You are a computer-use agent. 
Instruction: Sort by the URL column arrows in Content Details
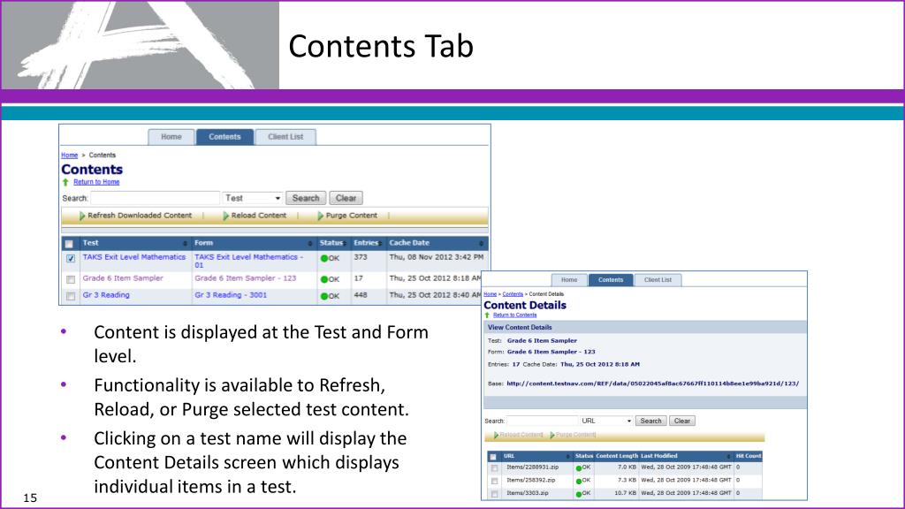point(568,457)
